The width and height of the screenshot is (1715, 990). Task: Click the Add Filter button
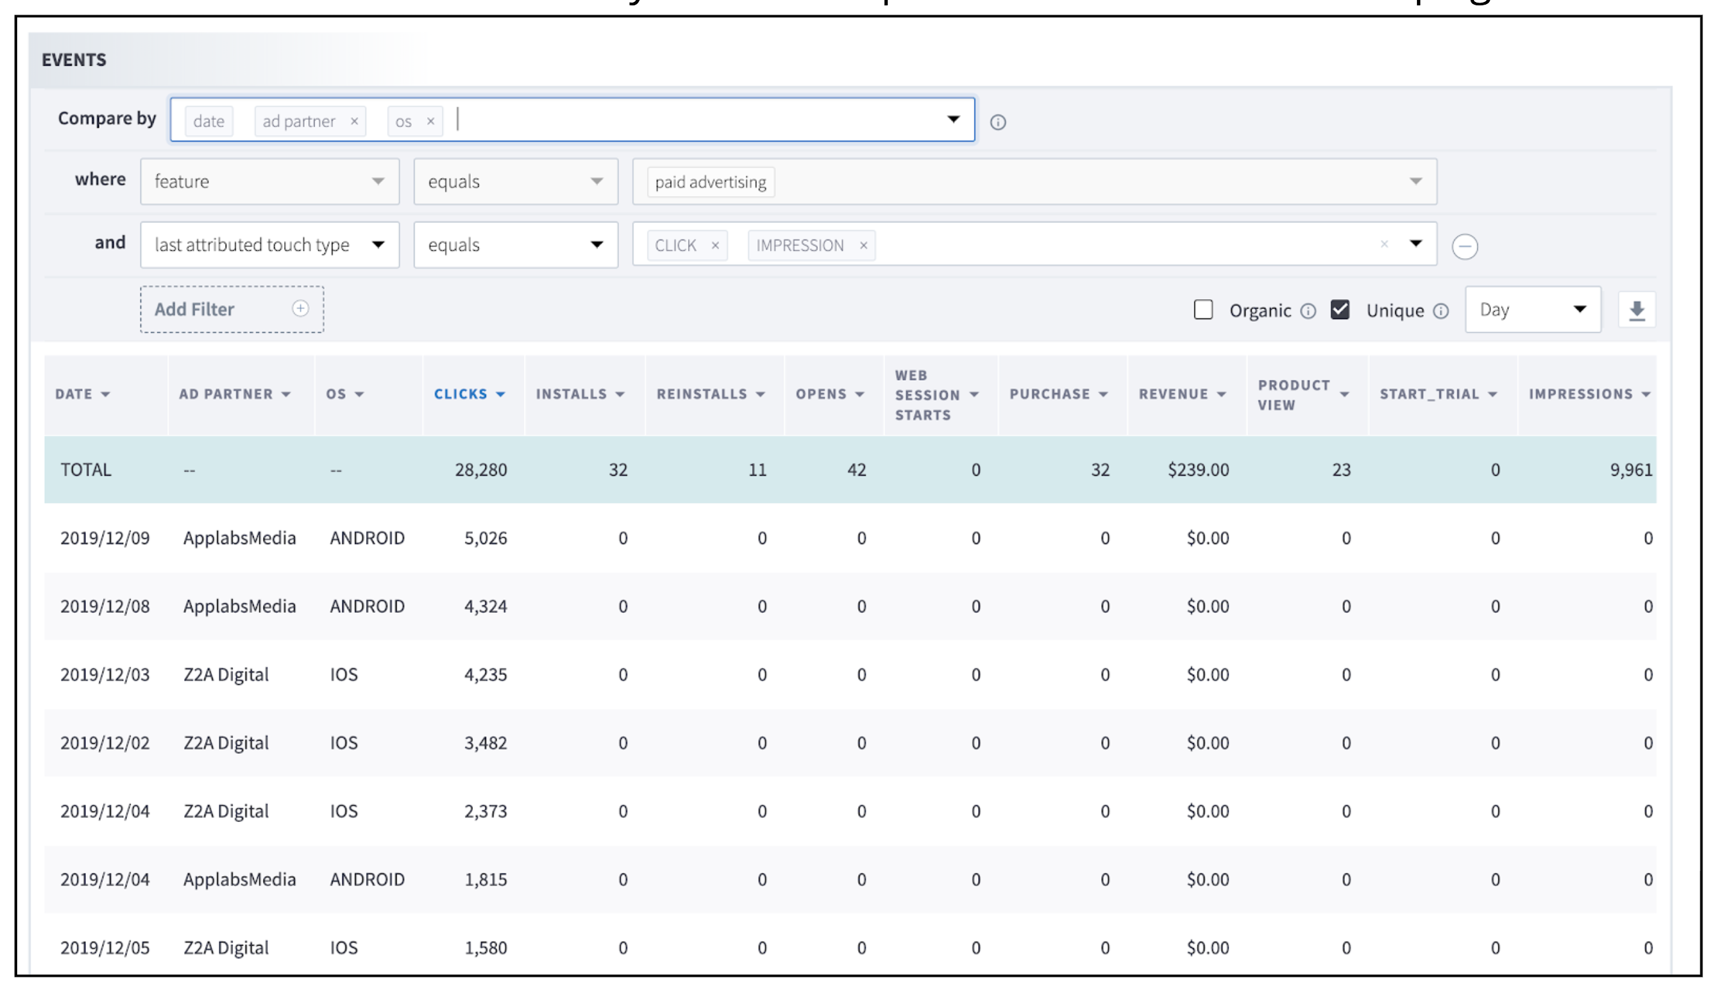pyautogui.click(x=232, y=310)
